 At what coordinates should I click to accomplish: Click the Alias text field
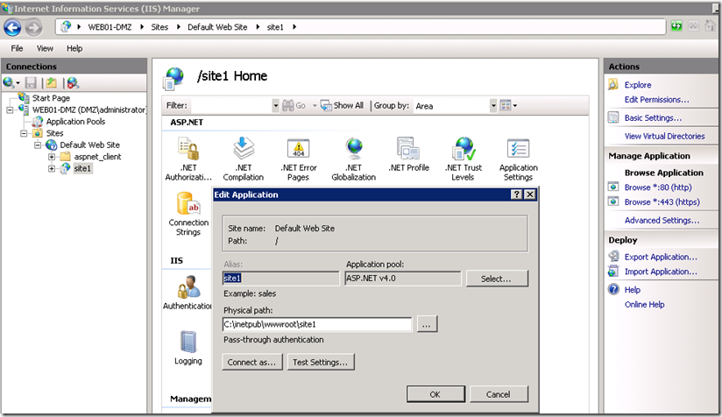pyautogui.click(x=280, y=278)
